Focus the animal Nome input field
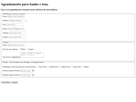Screen dimensions: 136x102 (x=16, y=45)
